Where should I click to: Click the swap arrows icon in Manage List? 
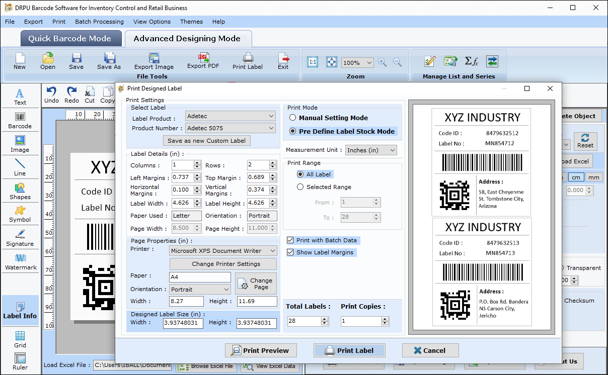pyautogui.click(x=492, y=61)
